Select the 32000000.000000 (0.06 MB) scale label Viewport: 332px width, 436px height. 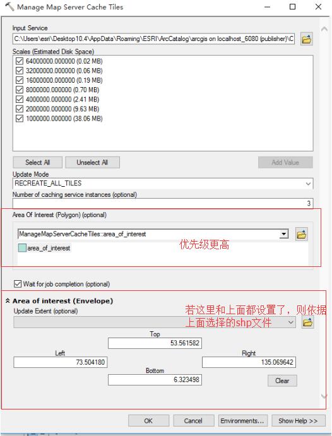[64, 71]
